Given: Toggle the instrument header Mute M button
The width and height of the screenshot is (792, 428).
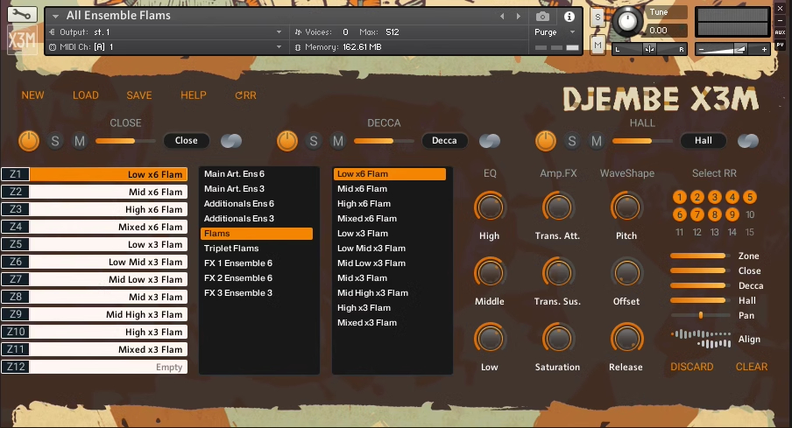Looking at the screenshot, I should [x=598, y=46].
